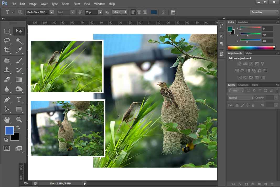Activate the Crop tool
This screenshot has height=187, width=280.
pyautogui.click(x=7, y=50)
